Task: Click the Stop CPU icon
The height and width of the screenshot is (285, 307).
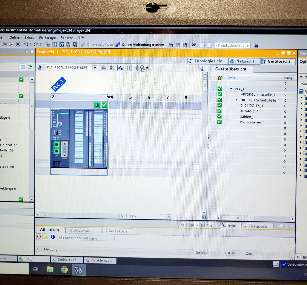Action: point(185,45)
